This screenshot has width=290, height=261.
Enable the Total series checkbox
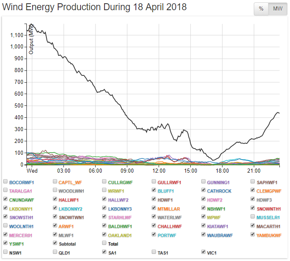[x=105, y=243]
